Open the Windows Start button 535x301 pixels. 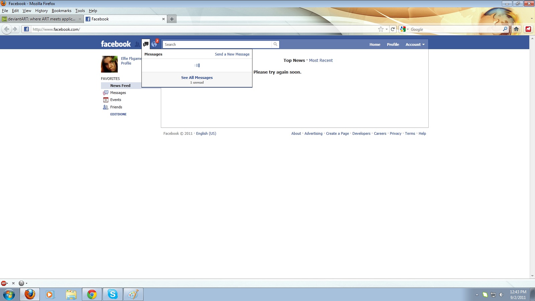9,294
